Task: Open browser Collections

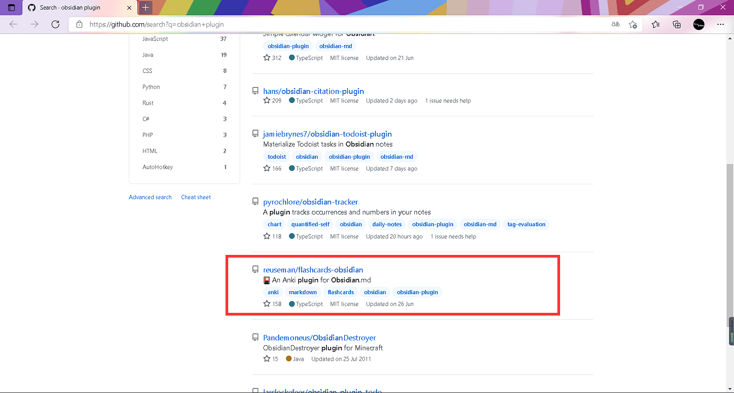Action: 677,24
